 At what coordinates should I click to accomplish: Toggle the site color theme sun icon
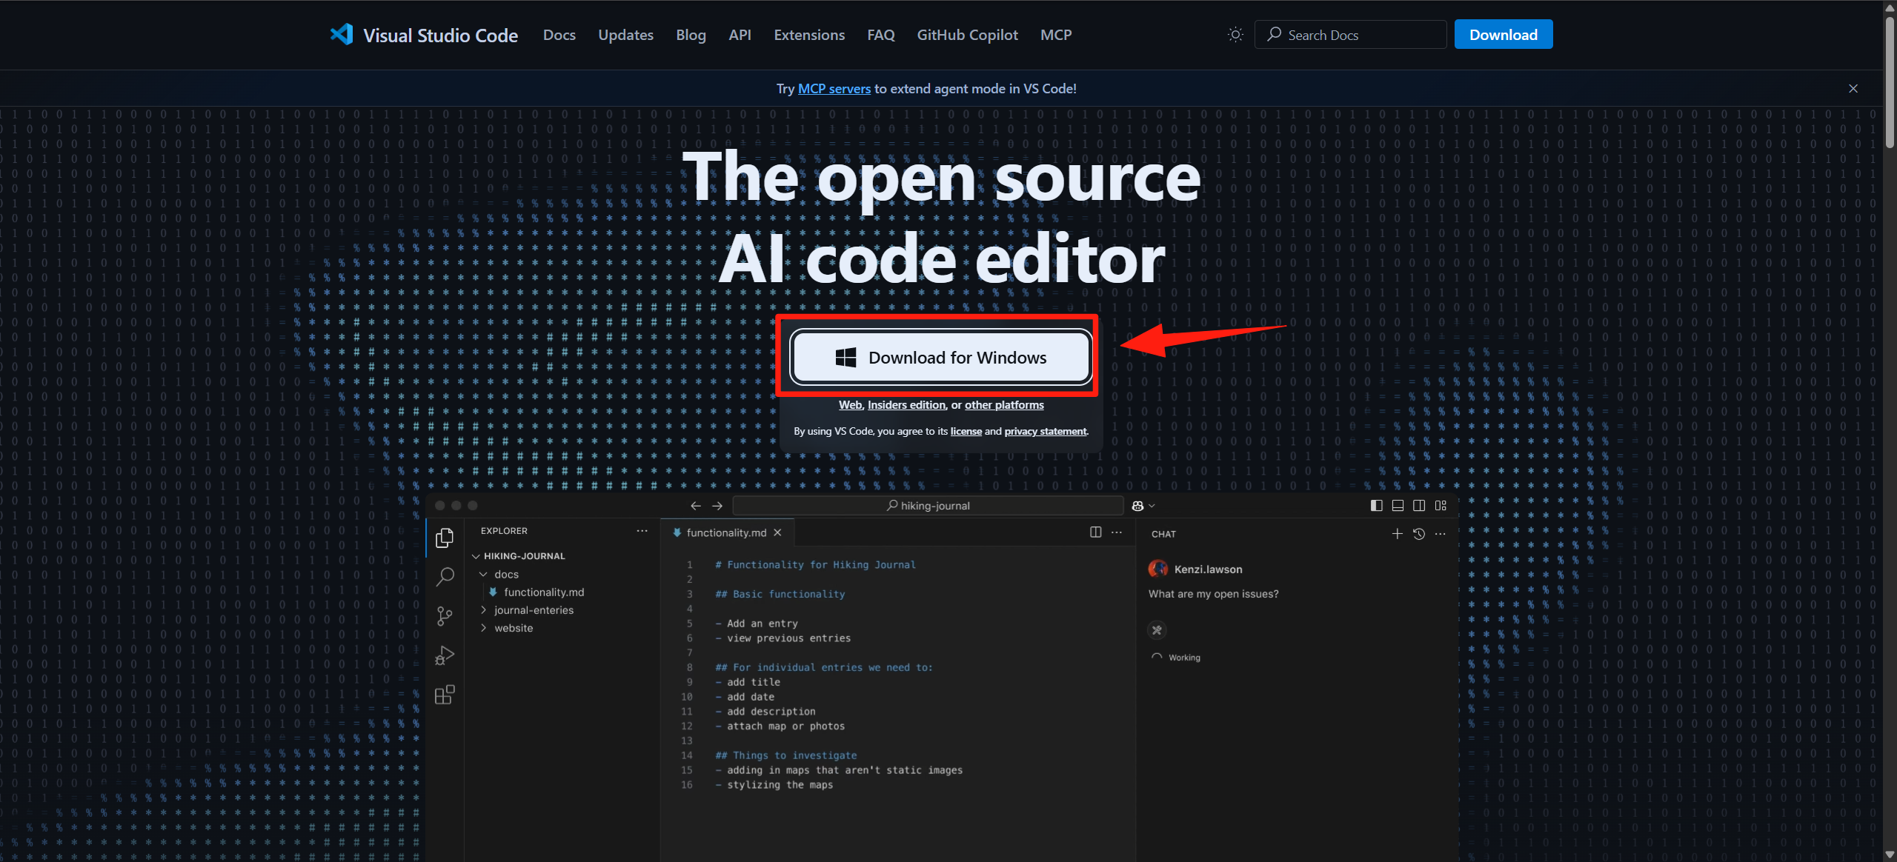pyautogui.click(x=1235, y=34)
